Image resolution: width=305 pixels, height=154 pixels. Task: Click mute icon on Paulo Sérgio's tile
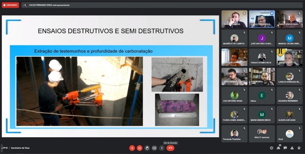click(x=300, y=13)
